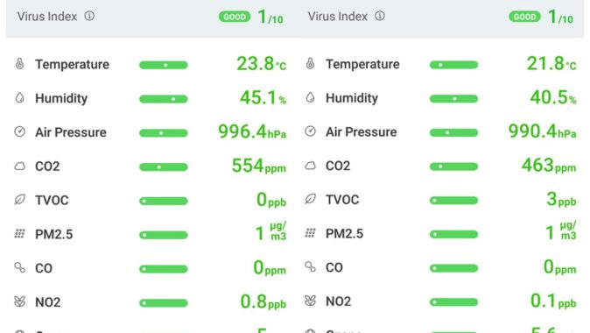The height and width of the screenshot is (333, 590).
Task: Click the left CO molecule icon
Action: (x=19, y=267)
